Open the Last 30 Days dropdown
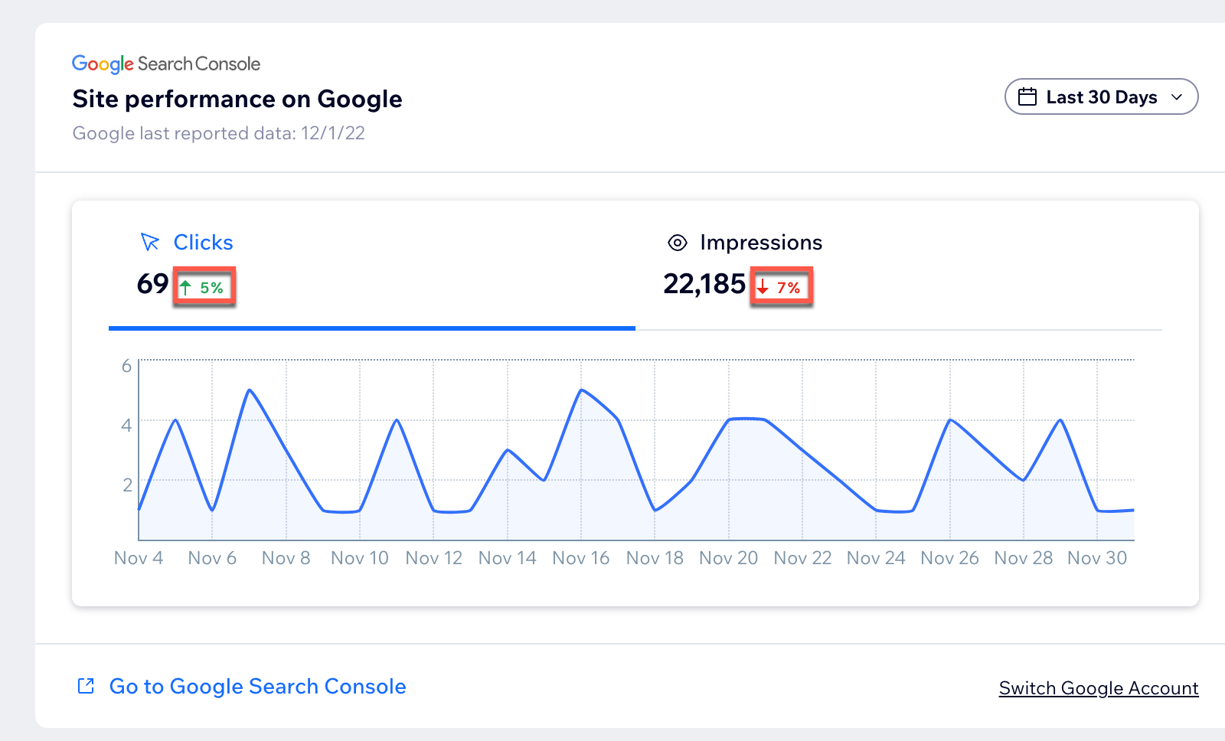Image resolution: width=1225 pixels, height=741 pixels. 1101,97
